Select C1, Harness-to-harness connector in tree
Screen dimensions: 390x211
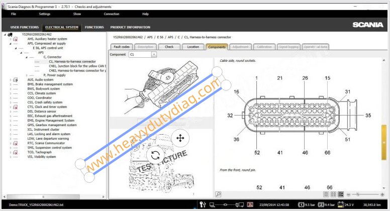[x=72, y=62]
